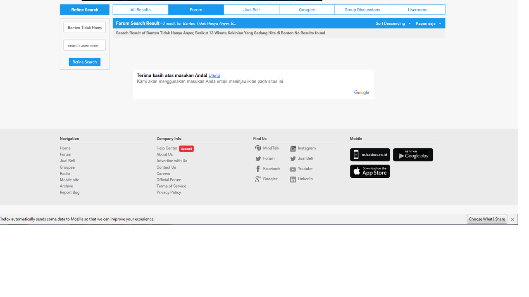This screenshot has width=529, height=297.
Task: Switch to the All Results tab
Action: [x=141, y=9]
